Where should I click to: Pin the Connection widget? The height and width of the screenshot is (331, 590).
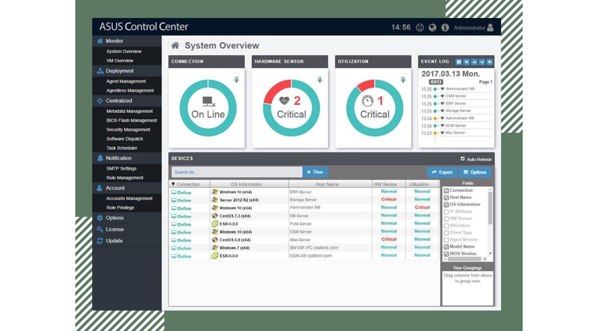[236, 80]
